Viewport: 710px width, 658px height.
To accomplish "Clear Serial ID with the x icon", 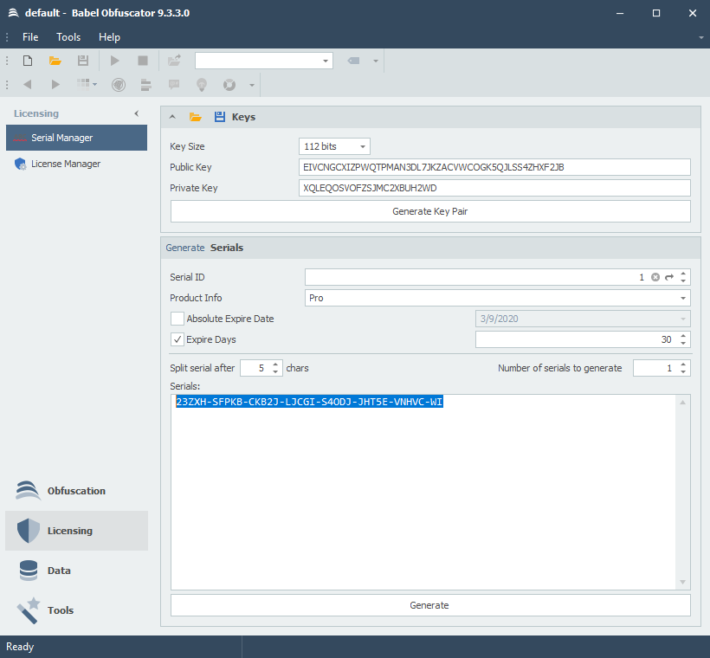I will coord(655,277).
